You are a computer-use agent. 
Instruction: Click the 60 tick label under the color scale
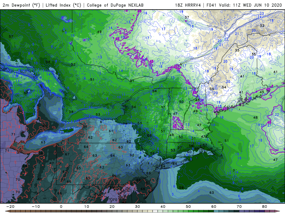[214, 207]
